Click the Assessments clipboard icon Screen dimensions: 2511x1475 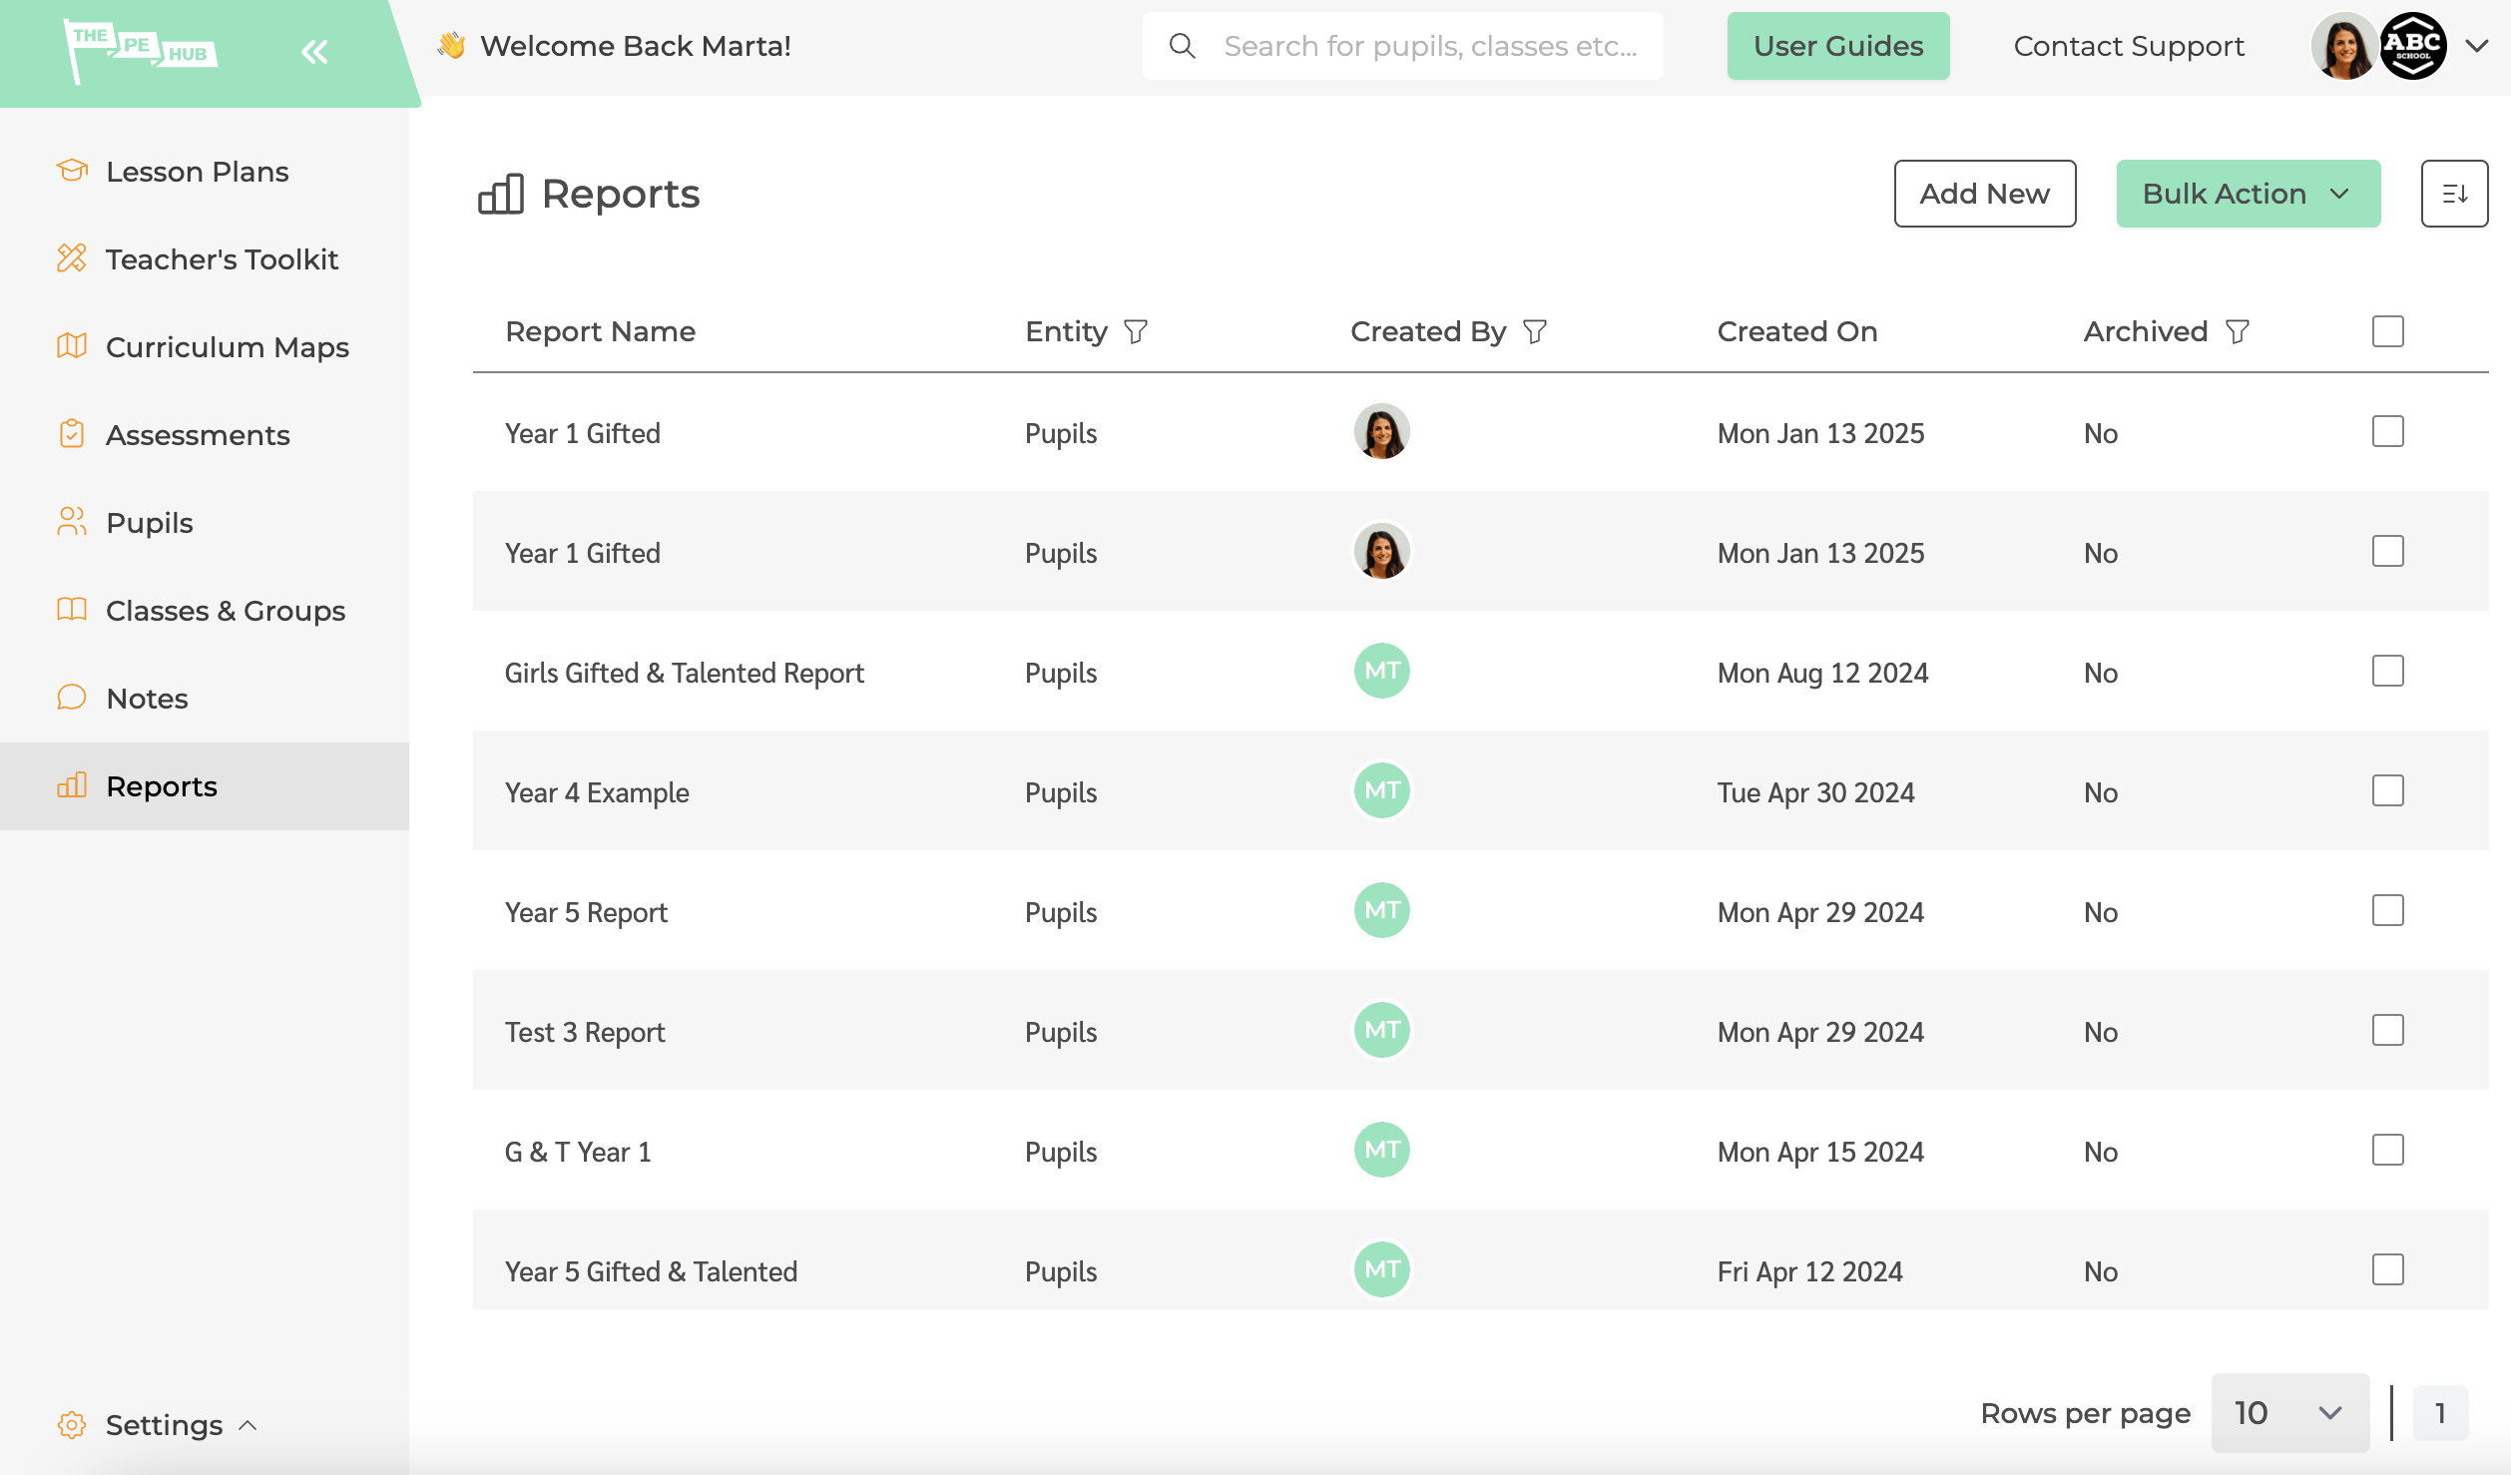point(71,434)
